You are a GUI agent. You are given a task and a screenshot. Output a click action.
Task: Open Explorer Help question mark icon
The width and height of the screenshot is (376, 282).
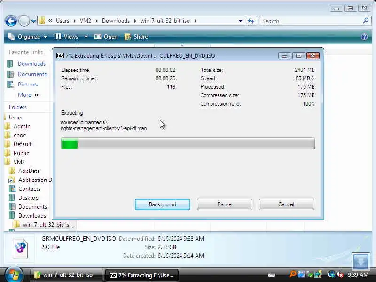pyautogui.click(x=364, y=37)
